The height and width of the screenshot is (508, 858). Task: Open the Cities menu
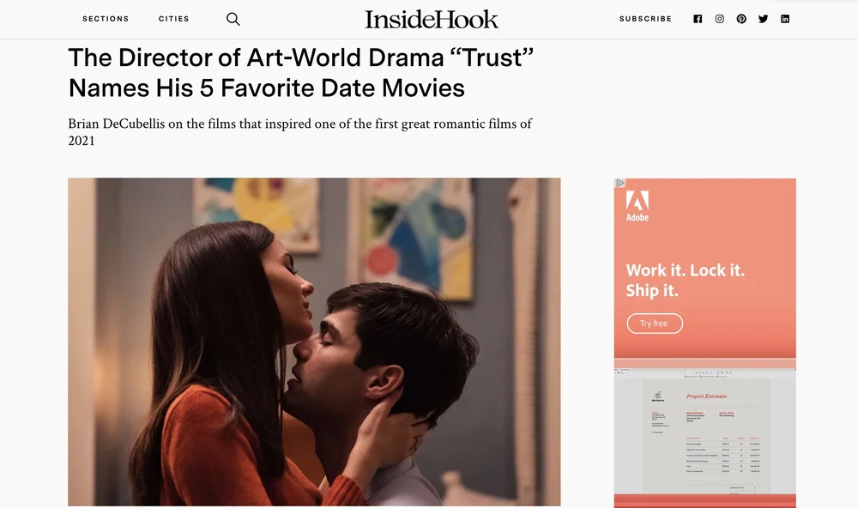(174, 19)
